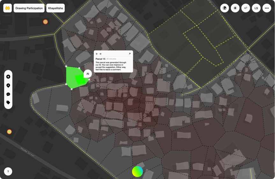Go to next parcel with right arrow
Image resolution: width=275 pixels, height=179 pixels.
(100, 54)
